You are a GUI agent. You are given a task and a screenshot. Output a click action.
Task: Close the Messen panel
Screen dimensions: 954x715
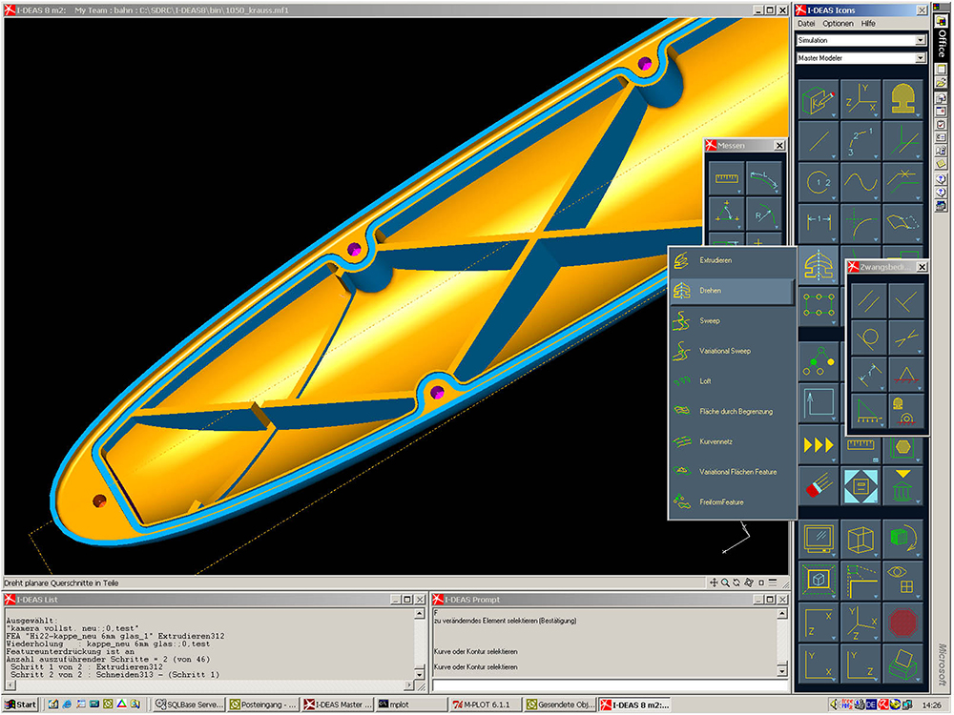(779, 145)
